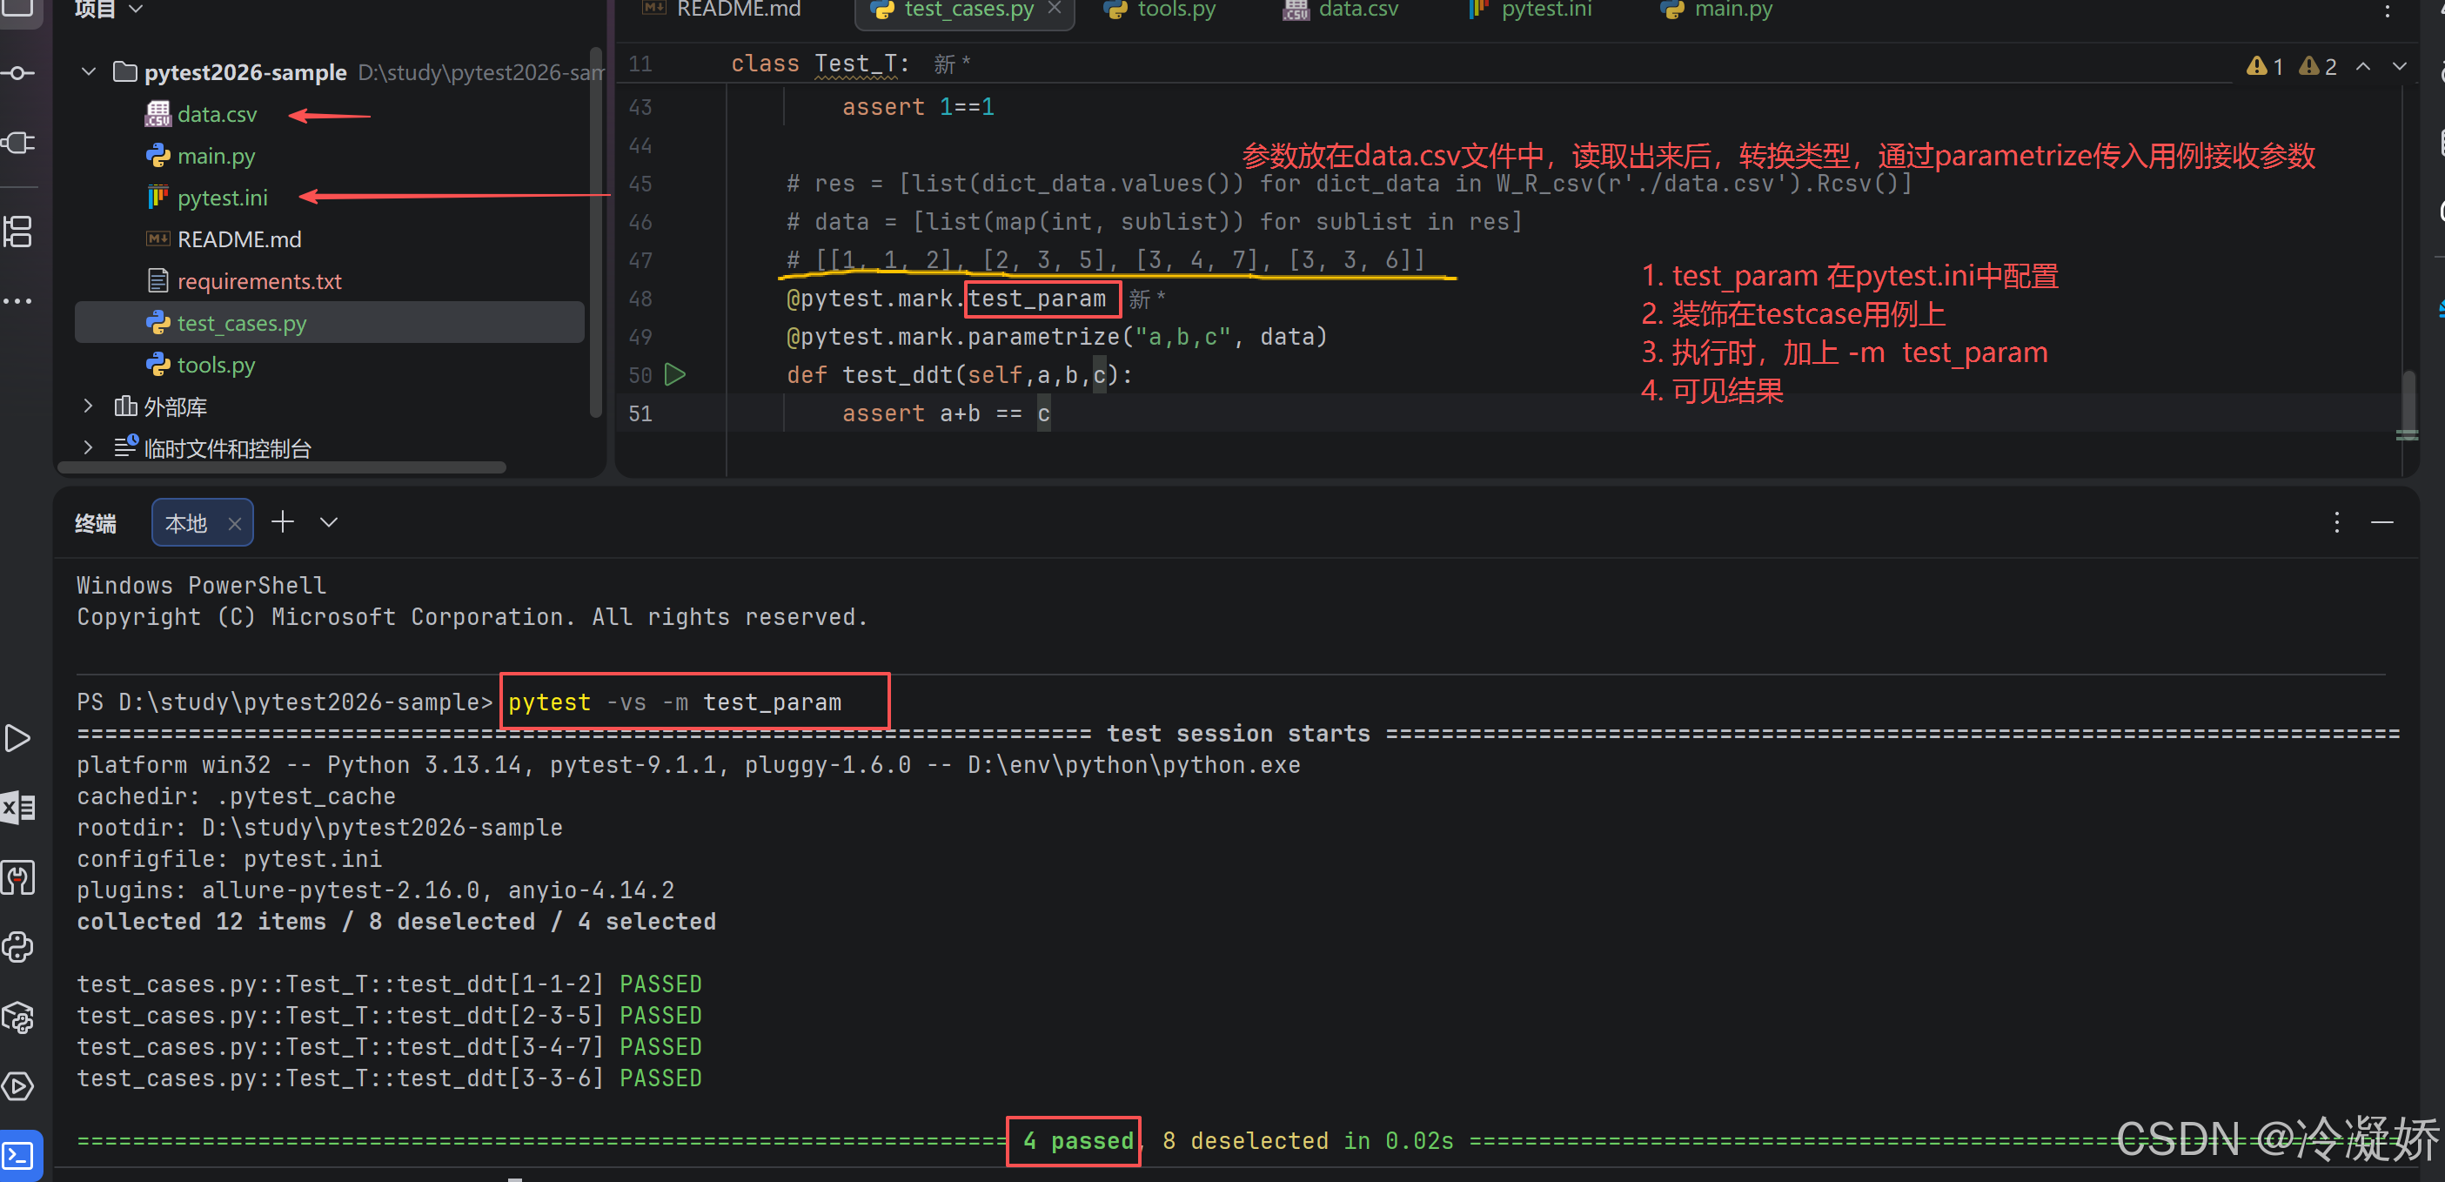This screenshot has width=2445, height=1182.
Task: Click the '8 deselected in 0.02s' summary
Action: coord(1308,1140)
